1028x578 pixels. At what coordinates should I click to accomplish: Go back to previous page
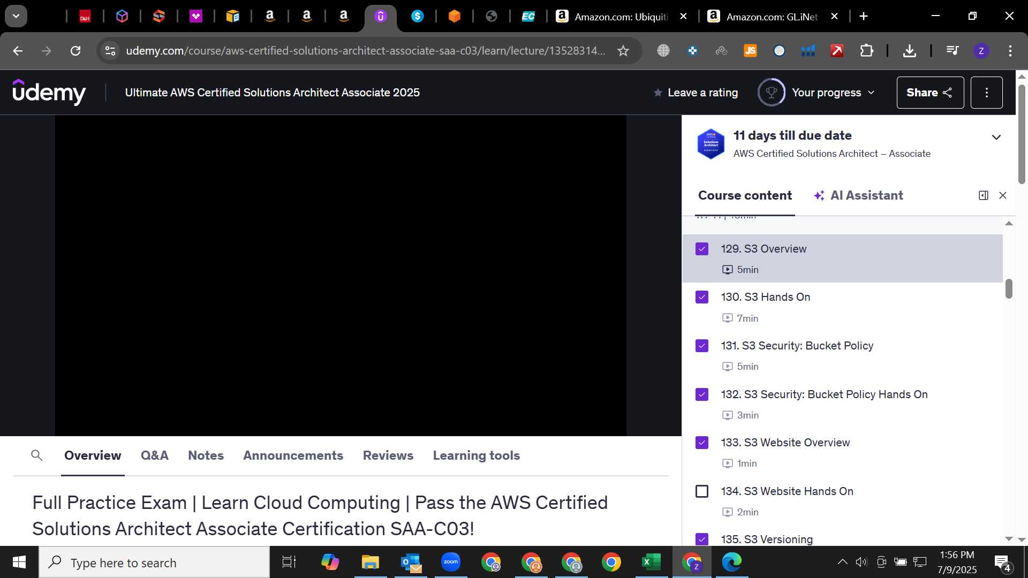click(x=18, y=51)
